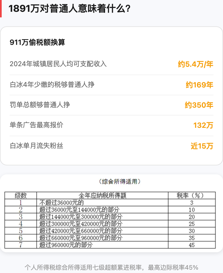Tap the '近15万' value
Viewport: 223px width, 273px height.
(202, 146)
